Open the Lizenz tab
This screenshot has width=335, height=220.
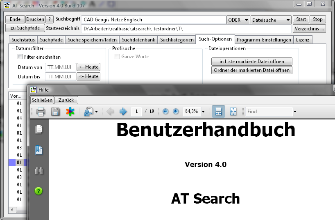303,40
